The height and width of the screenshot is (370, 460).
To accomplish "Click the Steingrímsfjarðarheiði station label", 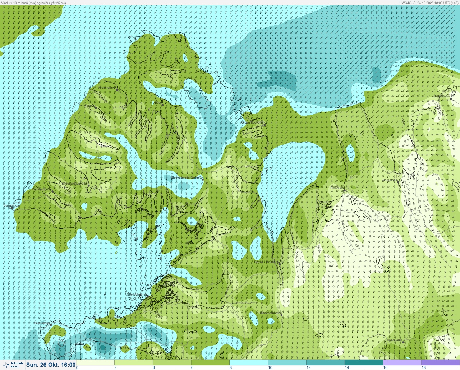I will (x=186, y=177).
